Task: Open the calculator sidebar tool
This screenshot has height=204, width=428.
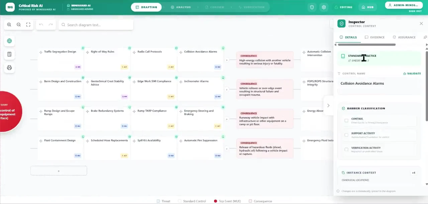Action: point(9,54)
